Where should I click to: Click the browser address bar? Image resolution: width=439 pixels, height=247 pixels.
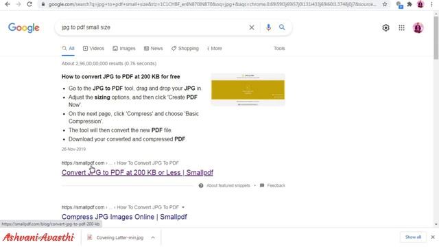(x=212, y=4)
